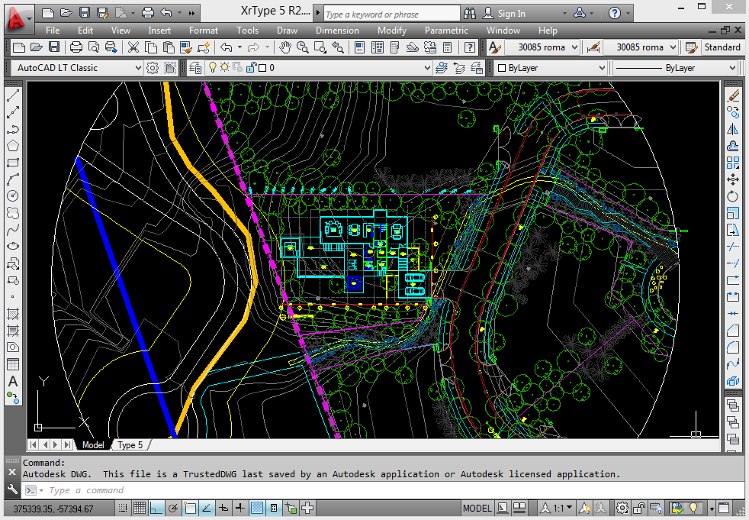The image size is (749, 520).
Task: Click the Plot printer icon
Action: coord(76,47)
